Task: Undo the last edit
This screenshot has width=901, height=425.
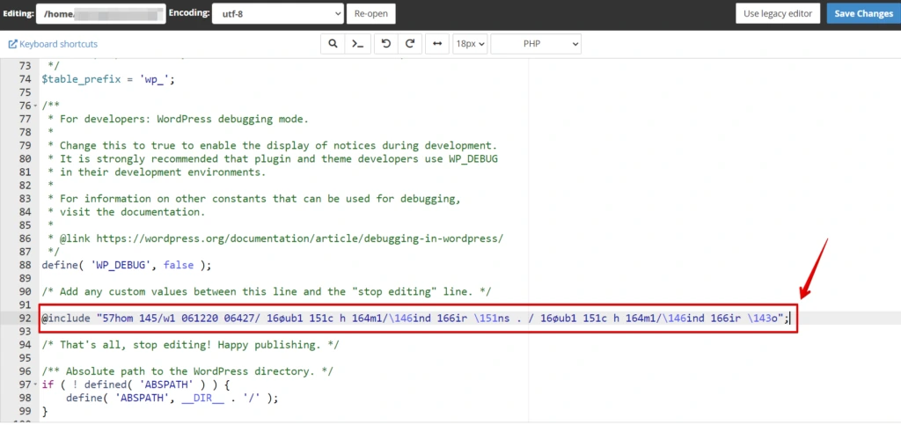Action: point(386,44)
